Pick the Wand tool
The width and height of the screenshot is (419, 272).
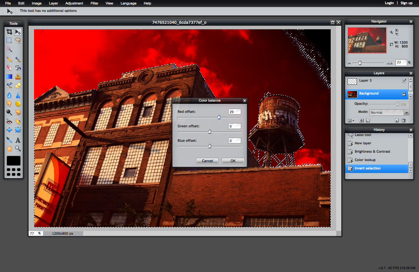[9, 50]
